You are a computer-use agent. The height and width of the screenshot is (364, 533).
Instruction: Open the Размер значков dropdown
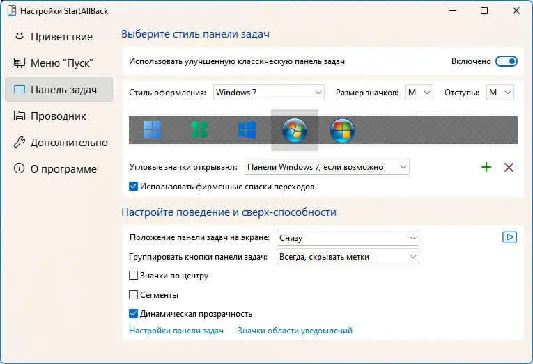click(x=419, y=93)
